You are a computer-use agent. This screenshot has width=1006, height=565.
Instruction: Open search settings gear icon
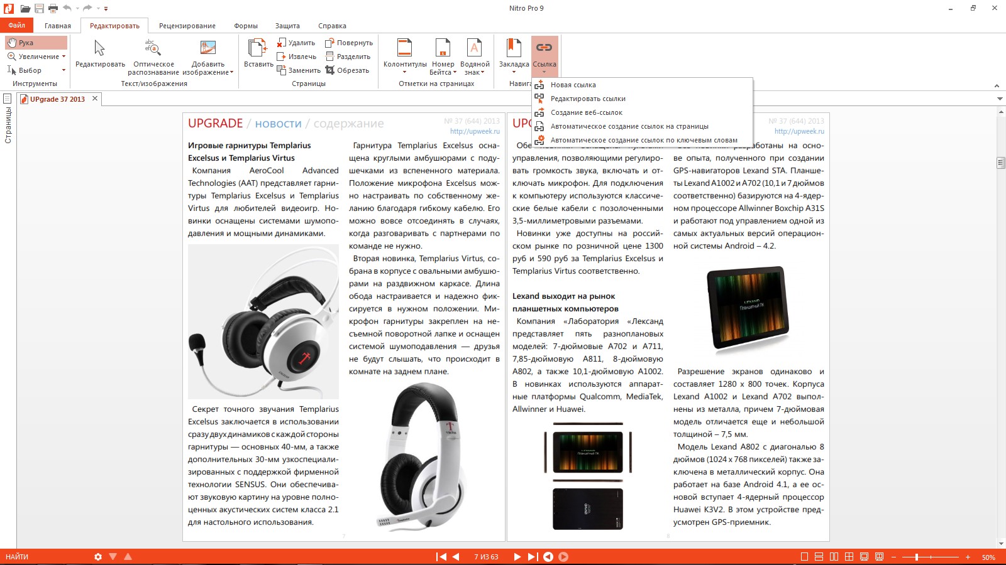pyautogui.click(x=98, y=557)
